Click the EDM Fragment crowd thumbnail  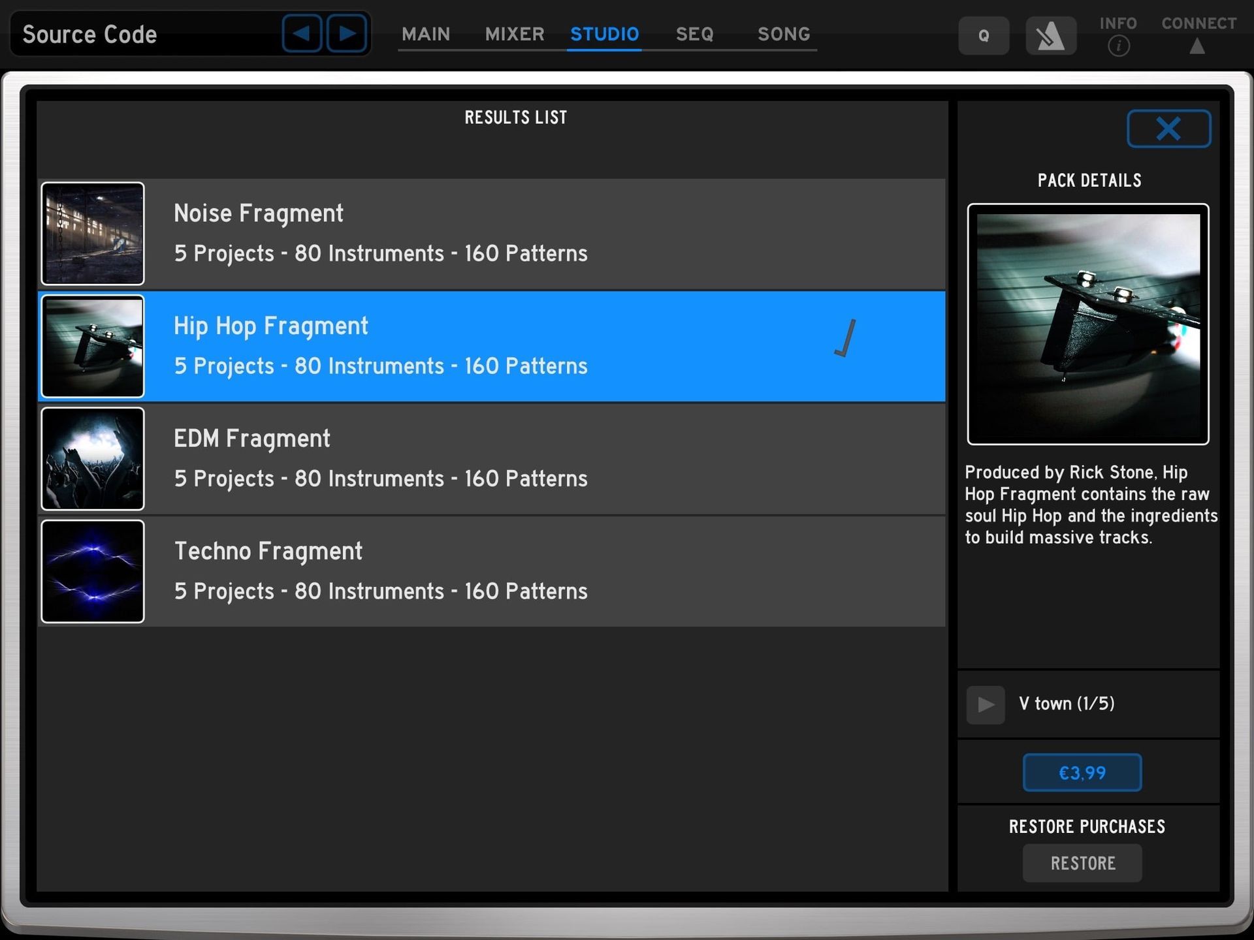93,459
